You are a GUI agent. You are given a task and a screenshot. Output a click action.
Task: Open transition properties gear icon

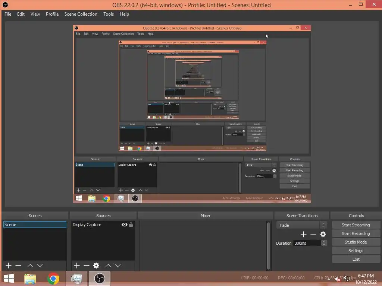(323, 234)
